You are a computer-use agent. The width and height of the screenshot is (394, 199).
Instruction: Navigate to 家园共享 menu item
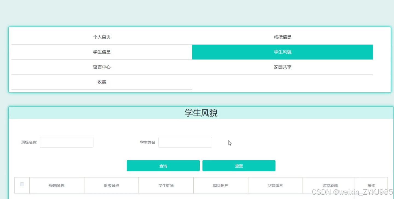coord(282,67)
